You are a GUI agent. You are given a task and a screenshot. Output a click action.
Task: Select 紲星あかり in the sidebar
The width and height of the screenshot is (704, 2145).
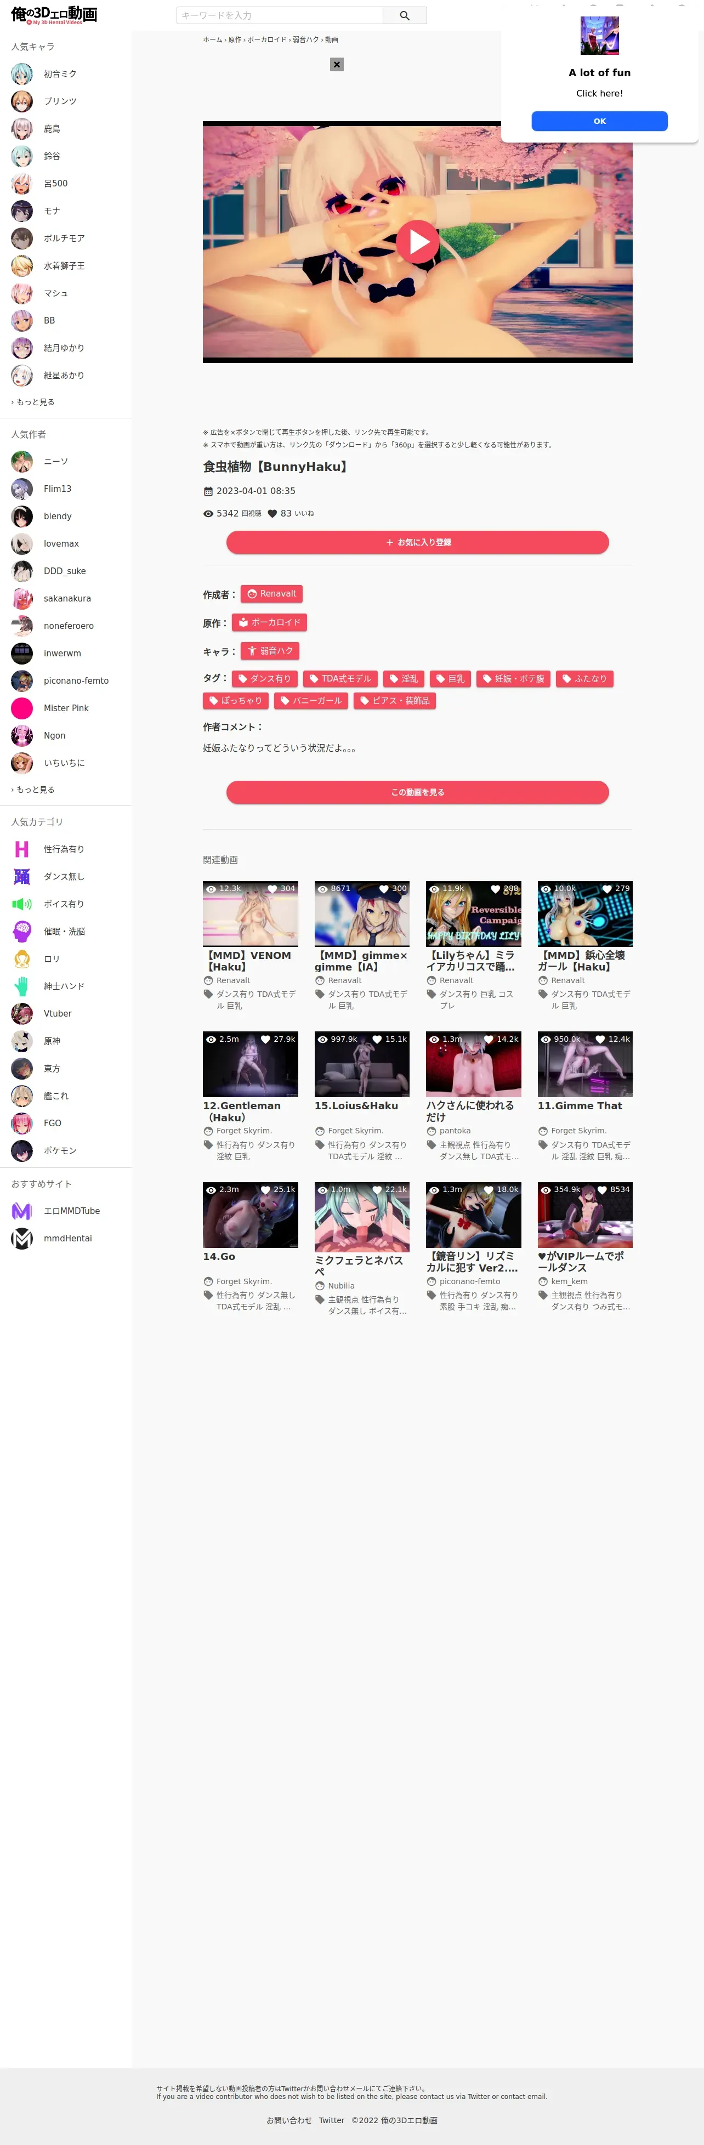64,376
